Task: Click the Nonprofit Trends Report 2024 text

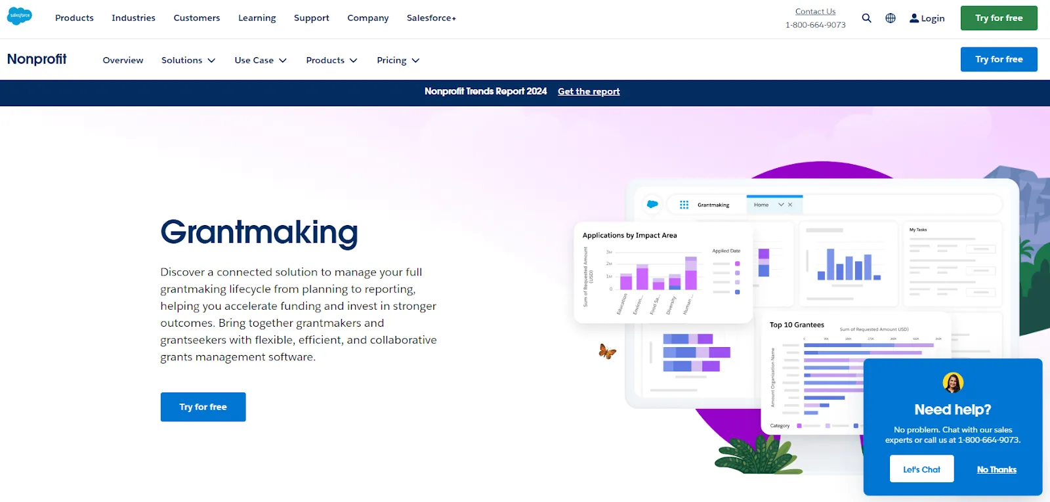Action: 486,92
